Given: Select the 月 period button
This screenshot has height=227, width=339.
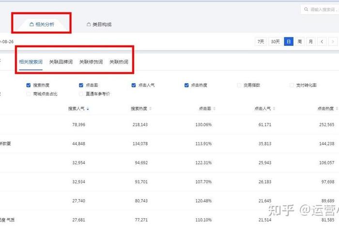Looking at the screenshot, I should tap(311, 42).
